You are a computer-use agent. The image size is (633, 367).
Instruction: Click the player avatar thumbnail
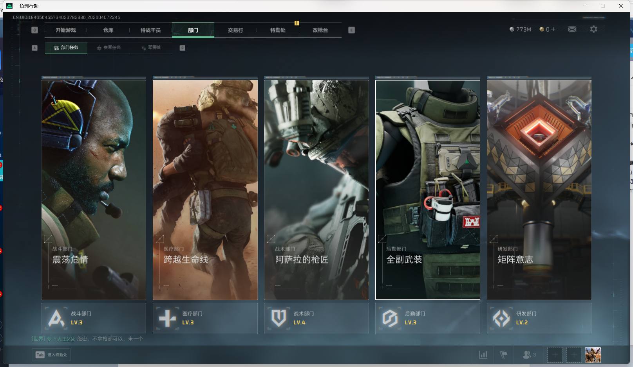[x=593, y=355]
